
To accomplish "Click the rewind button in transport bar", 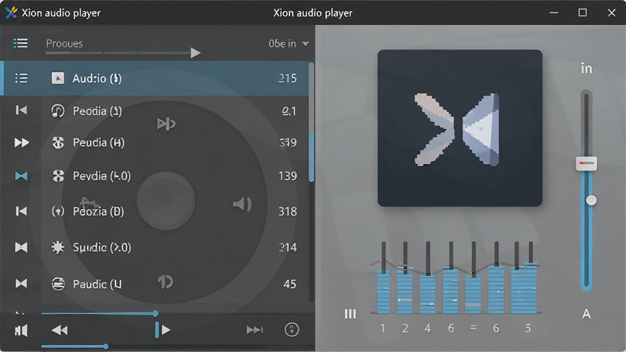I will tap(60, 330).
